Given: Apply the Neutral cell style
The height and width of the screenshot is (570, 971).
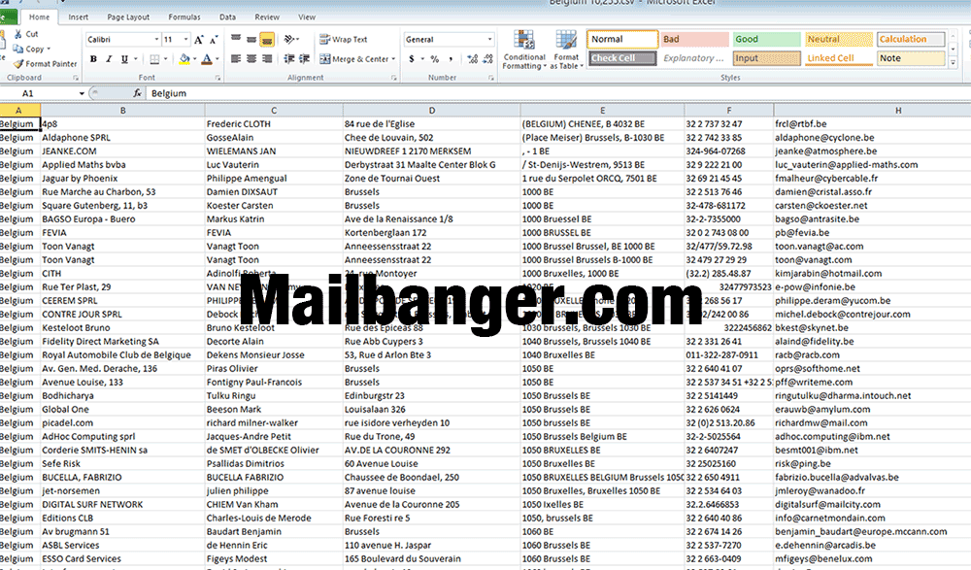Looking at the screenshot, I should [839, 39].
